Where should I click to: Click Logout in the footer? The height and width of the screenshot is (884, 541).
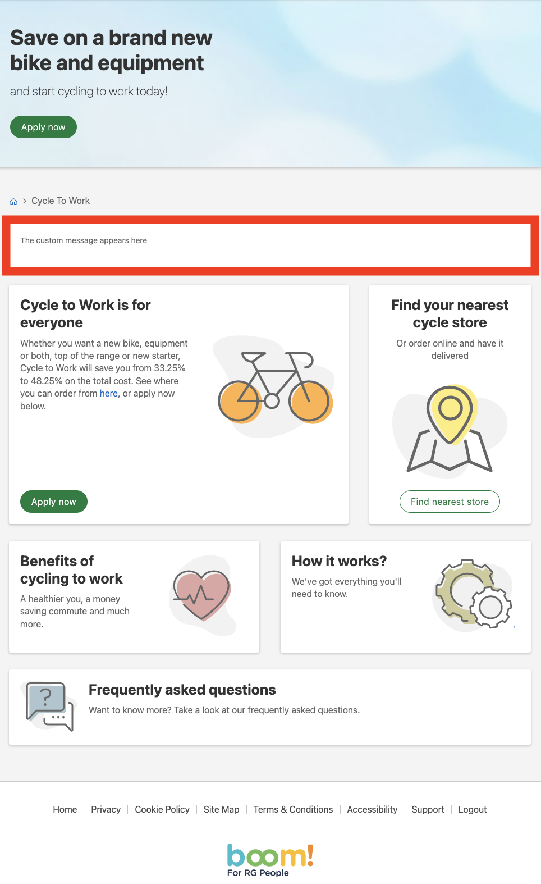473,809
